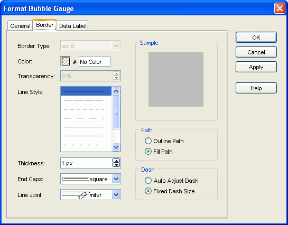
Task: Select the long dash wide gap style
Action: 86,118
